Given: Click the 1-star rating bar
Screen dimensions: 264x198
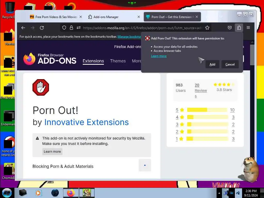Looking at the screenshot, I should tap(207, 139).
